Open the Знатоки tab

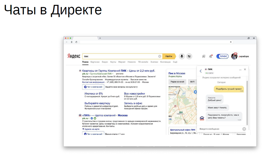[154, 62]
